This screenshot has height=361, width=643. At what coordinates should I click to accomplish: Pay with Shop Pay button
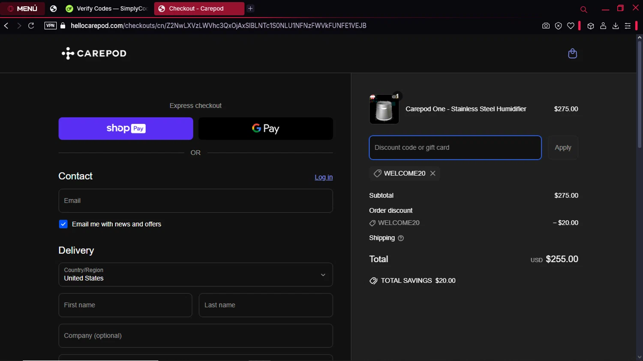point(126,128)
